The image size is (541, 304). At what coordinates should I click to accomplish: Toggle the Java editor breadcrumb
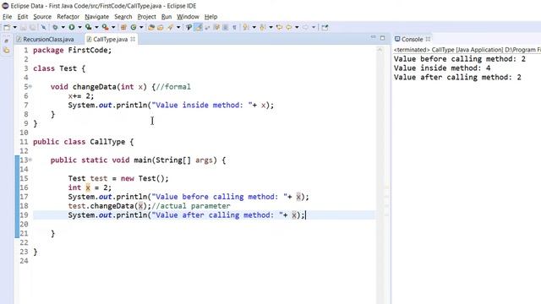(x=189, y=27)
